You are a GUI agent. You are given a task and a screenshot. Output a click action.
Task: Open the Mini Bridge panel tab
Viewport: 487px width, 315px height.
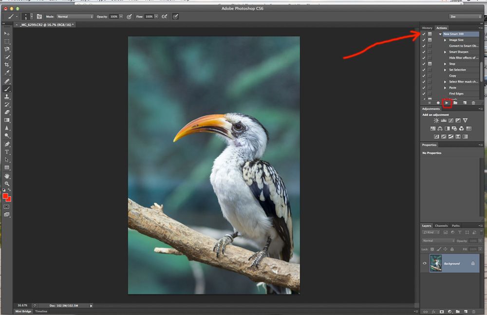(23, 311)
